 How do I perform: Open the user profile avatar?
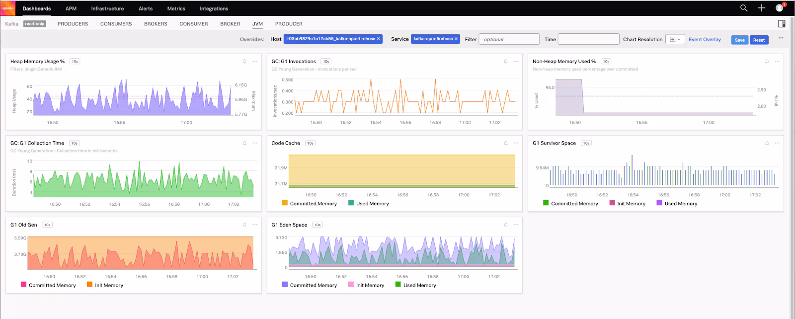(780, 8)
